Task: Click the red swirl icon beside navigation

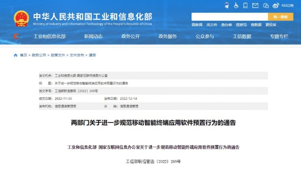Action: (x=16, y=36)
